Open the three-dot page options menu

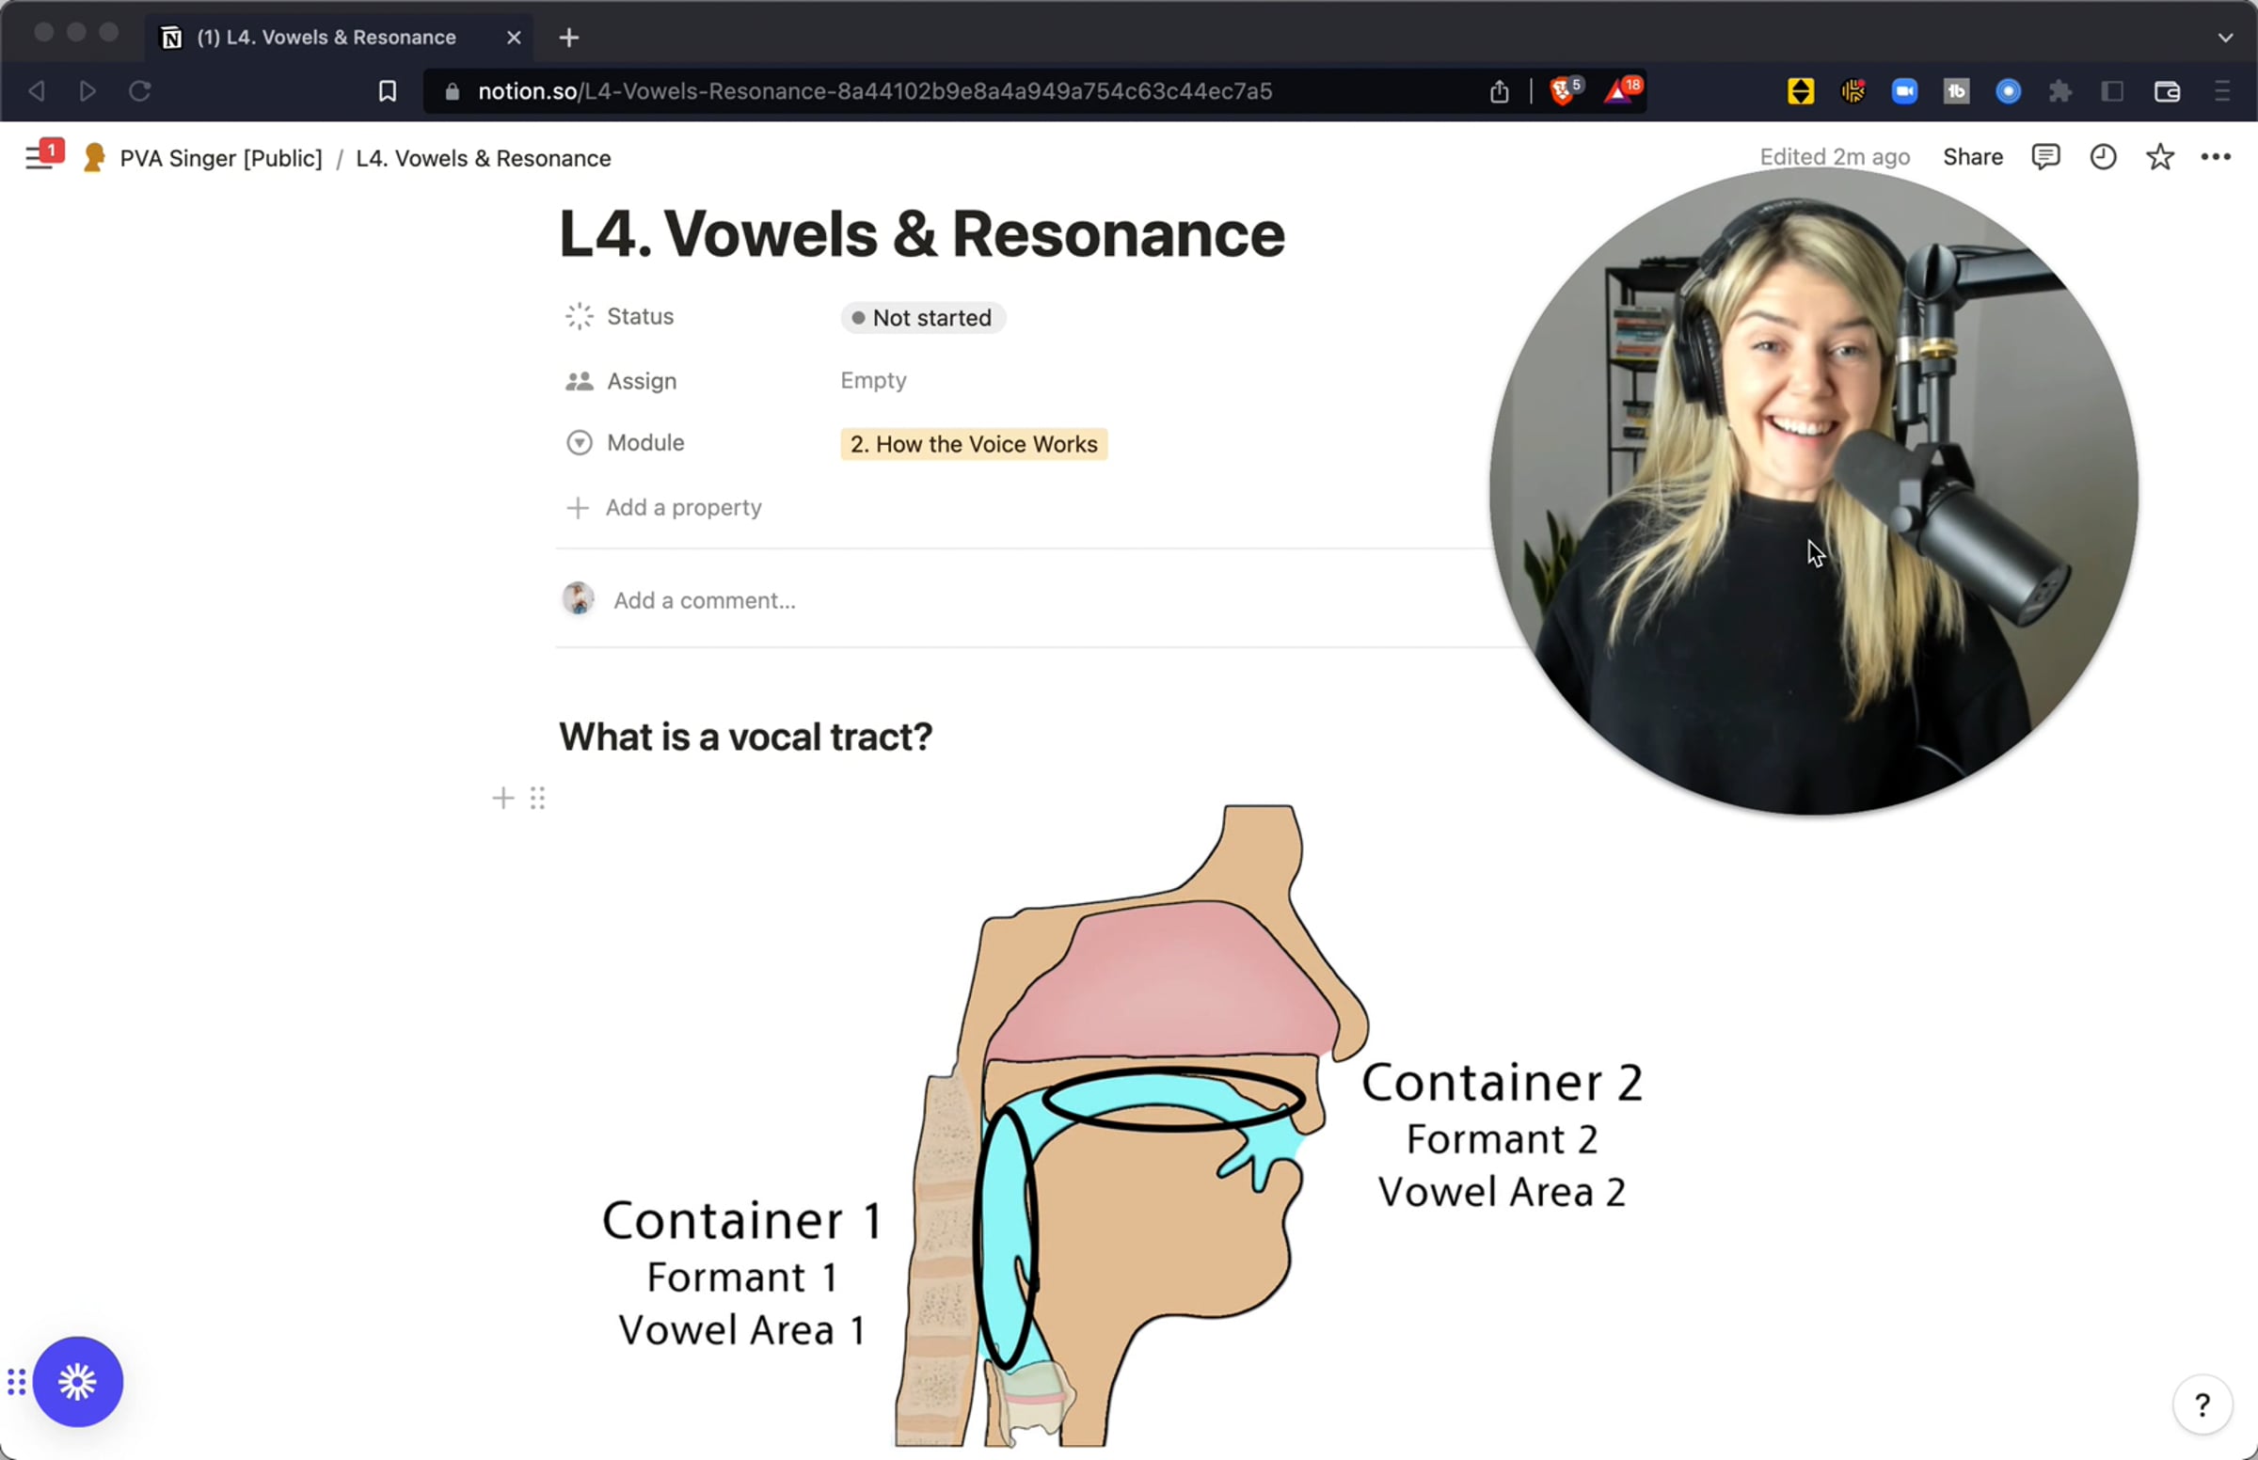pyautogui.click(x=2216, y=157)
